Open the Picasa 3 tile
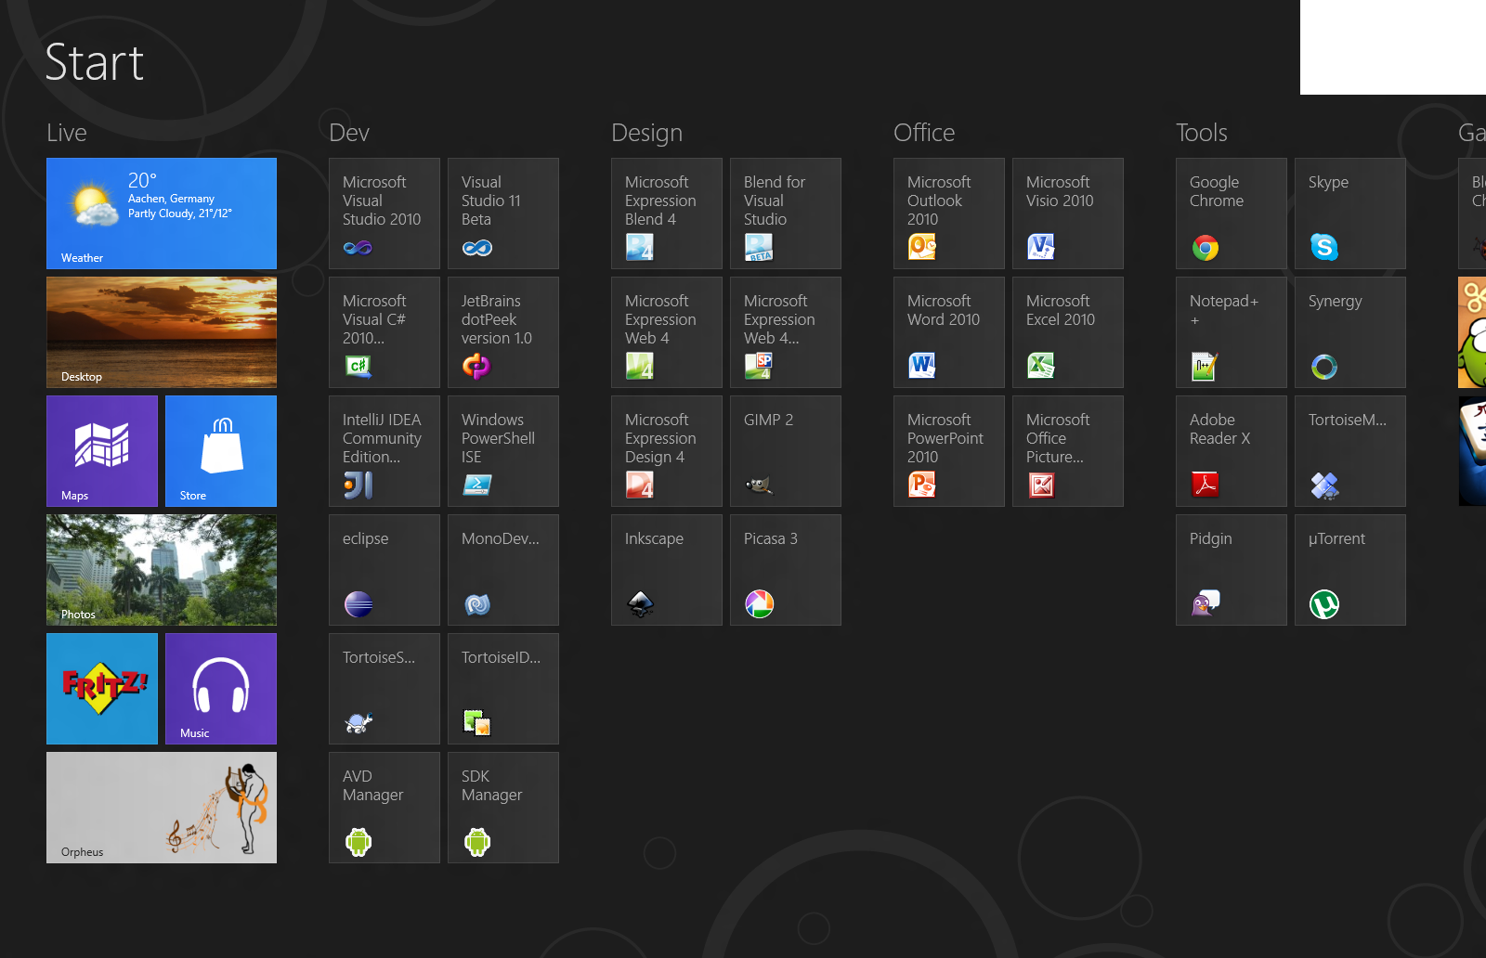The width and height of the screenshot is (1486, 958). [x=786, y=570]
